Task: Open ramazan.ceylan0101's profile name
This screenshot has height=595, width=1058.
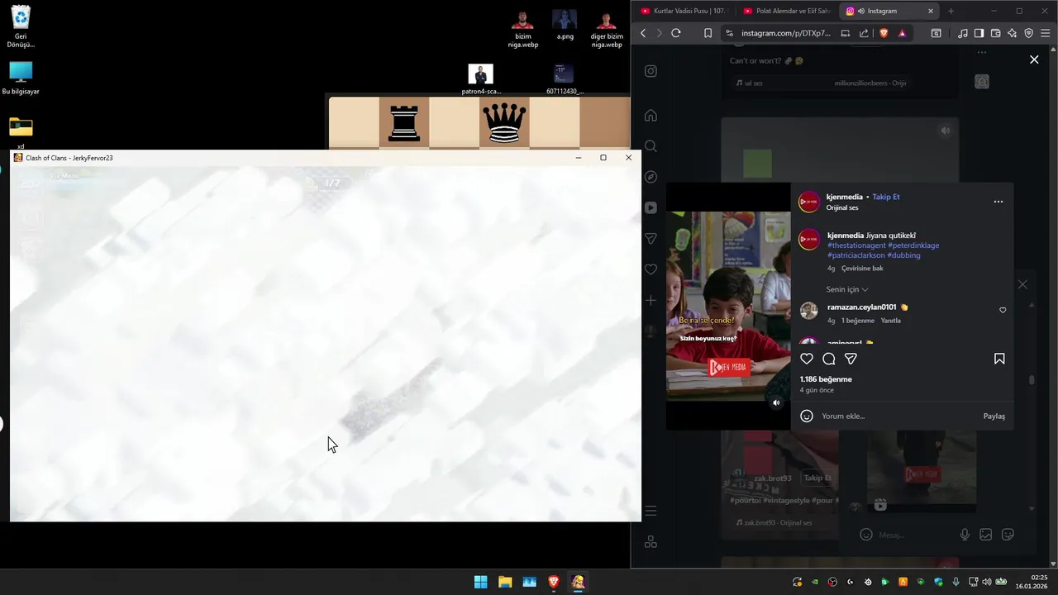Action: [861, 307]
